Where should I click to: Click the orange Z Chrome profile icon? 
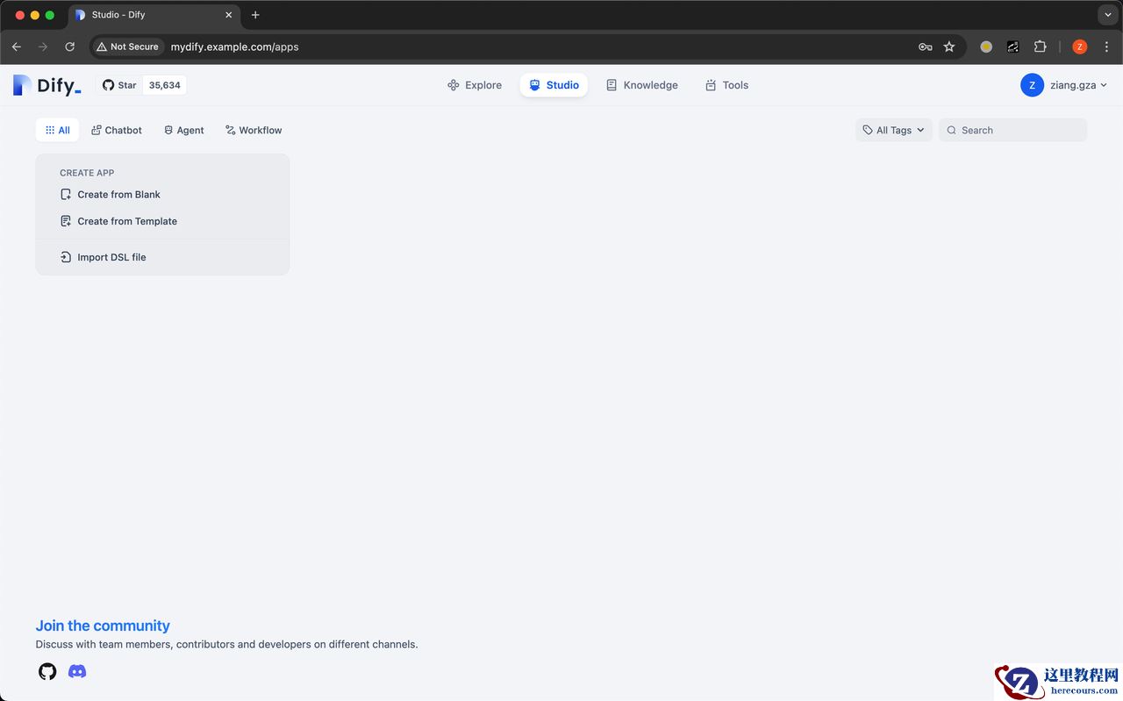(x=1080, y=46)
